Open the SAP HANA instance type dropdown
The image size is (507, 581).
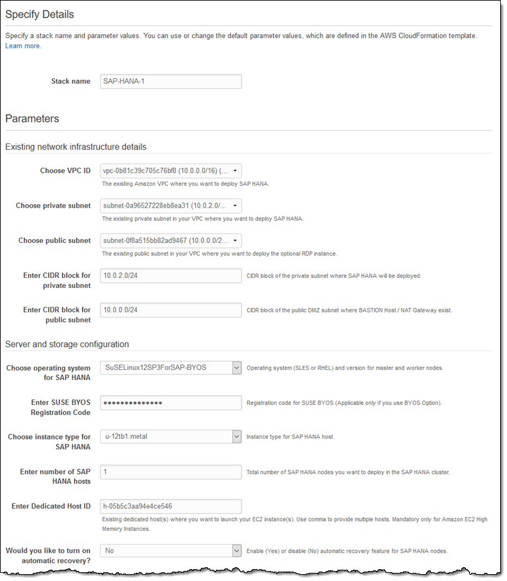170,436
